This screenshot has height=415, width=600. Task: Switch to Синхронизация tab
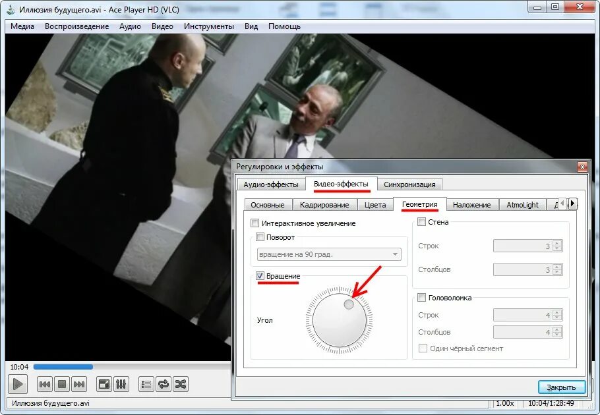[x=409, y=184]
